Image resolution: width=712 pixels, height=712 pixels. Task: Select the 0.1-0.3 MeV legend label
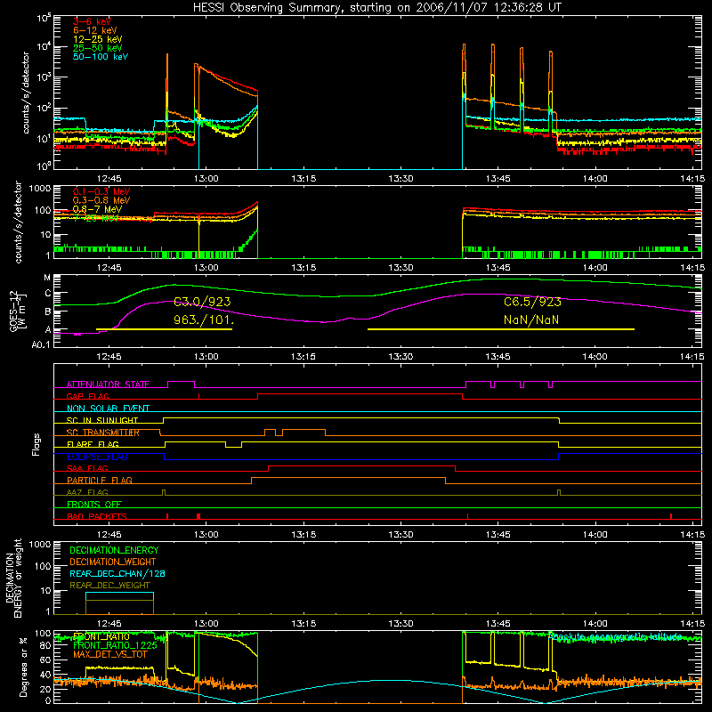pyautogui.click(x=101, y=191)
